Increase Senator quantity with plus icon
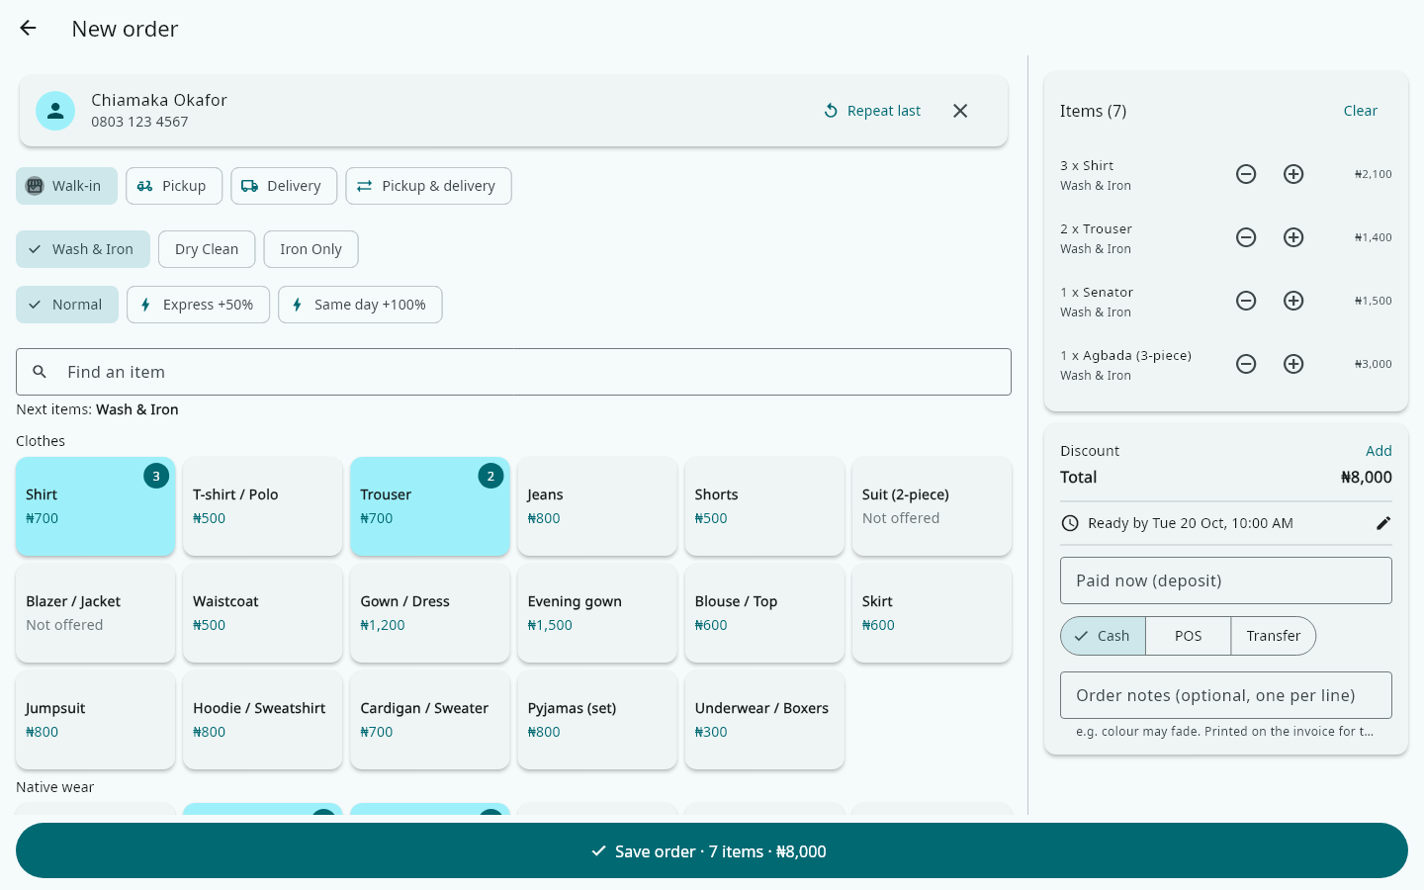 click(x=1293, y=301)
